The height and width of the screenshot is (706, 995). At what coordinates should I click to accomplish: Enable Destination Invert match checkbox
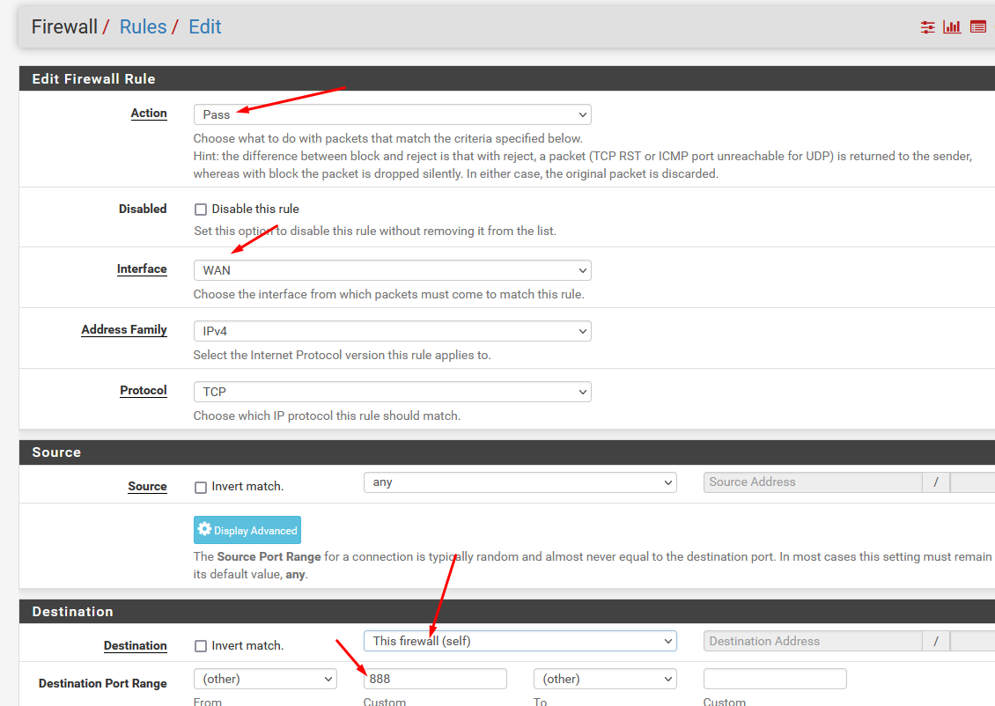(201, 646)
